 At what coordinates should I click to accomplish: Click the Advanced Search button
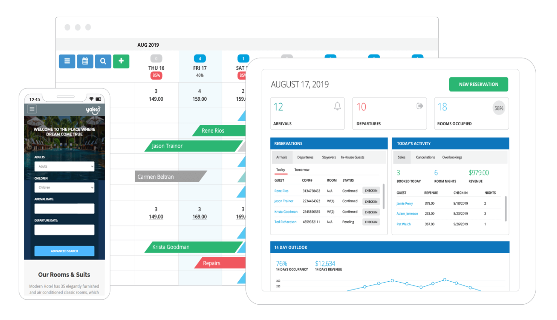(64, 251)
